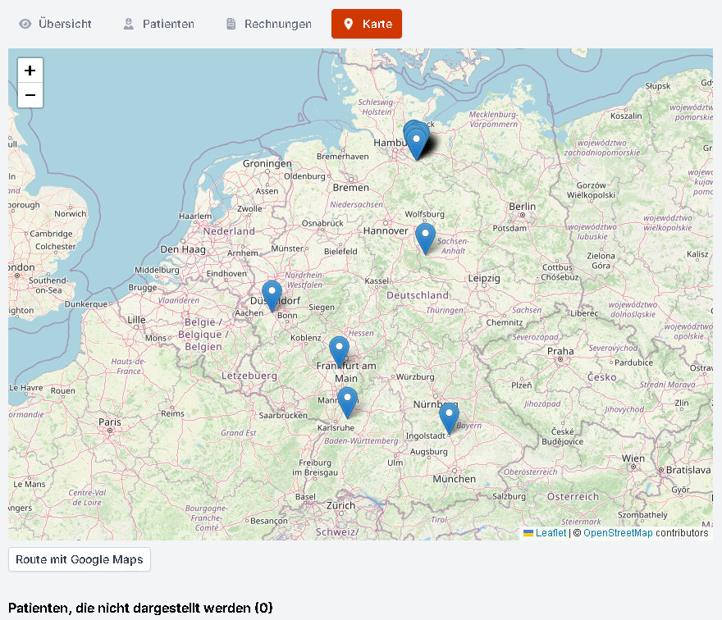722x620 pixels.
Task: Click the Wien label on the map
Action: point(633,458)
